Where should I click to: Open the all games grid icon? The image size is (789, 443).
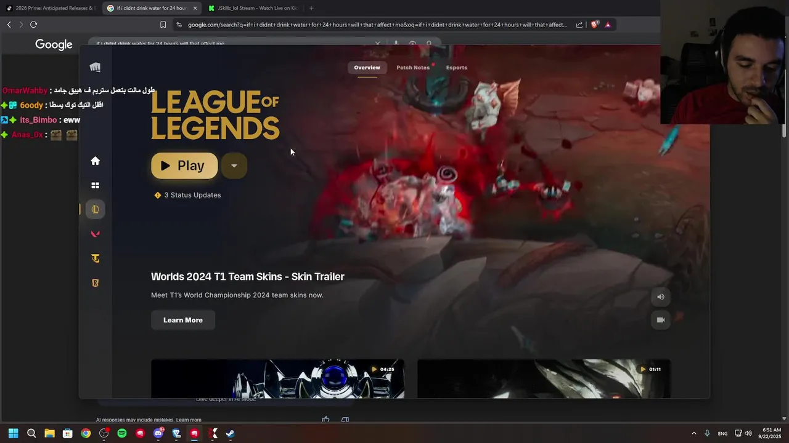tap(95, 185)
